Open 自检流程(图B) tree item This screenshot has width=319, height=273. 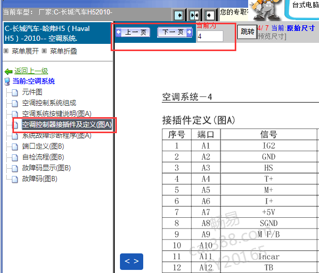[x=43, y=157]
